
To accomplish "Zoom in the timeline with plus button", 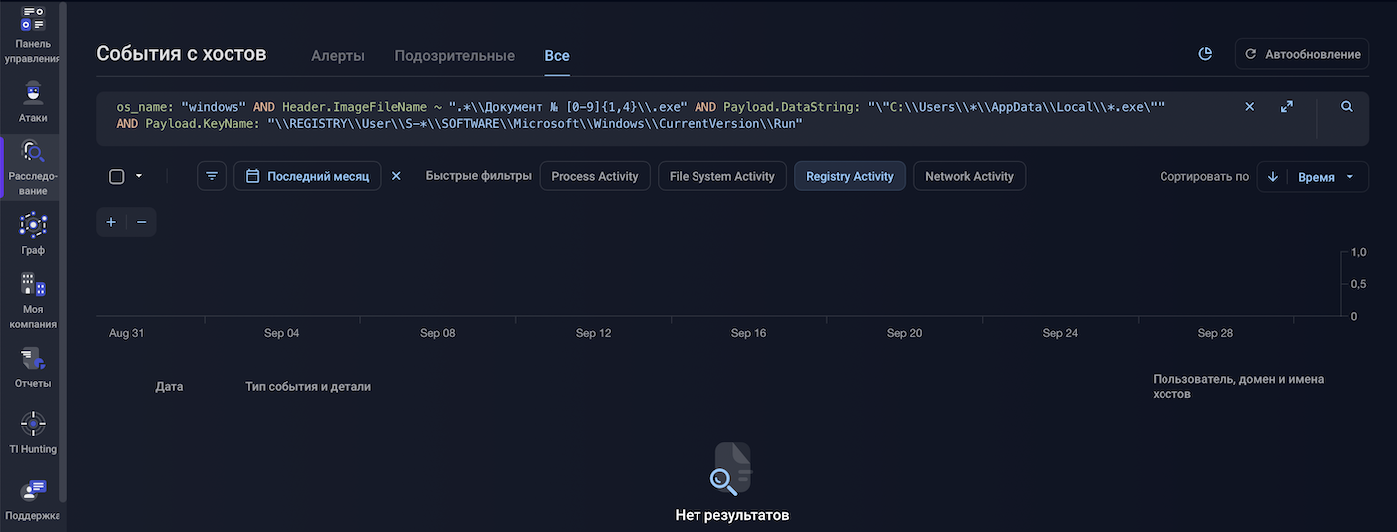I will click(x=111, y=222).
